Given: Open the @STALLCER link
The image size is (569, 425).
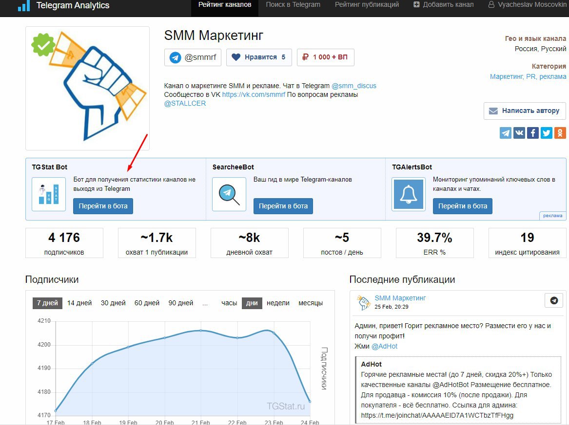Looking at the screenshot, I should [185, 103].
